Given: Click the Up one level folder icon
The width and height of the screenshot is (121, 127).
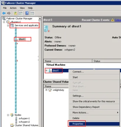Looking at the screenshot, I should pyautogui.click(x=16, y=13).
